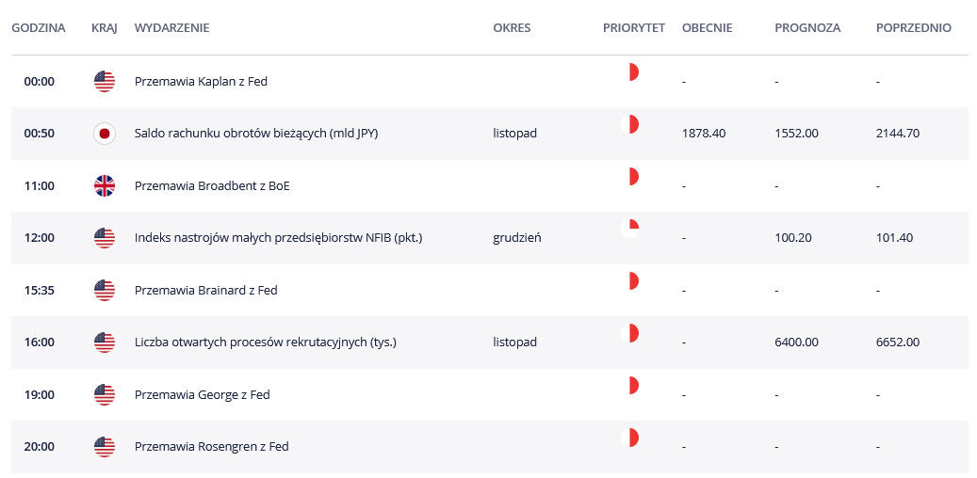Click the PROGNOZA column header

pos(807,28)
